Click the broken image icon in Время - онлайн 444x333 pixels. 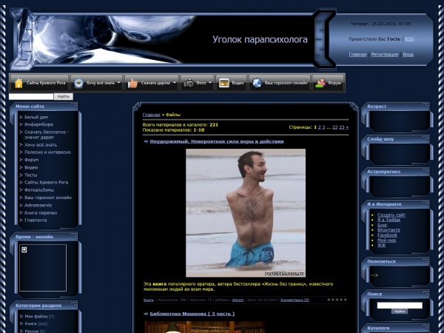click(24, 250)
